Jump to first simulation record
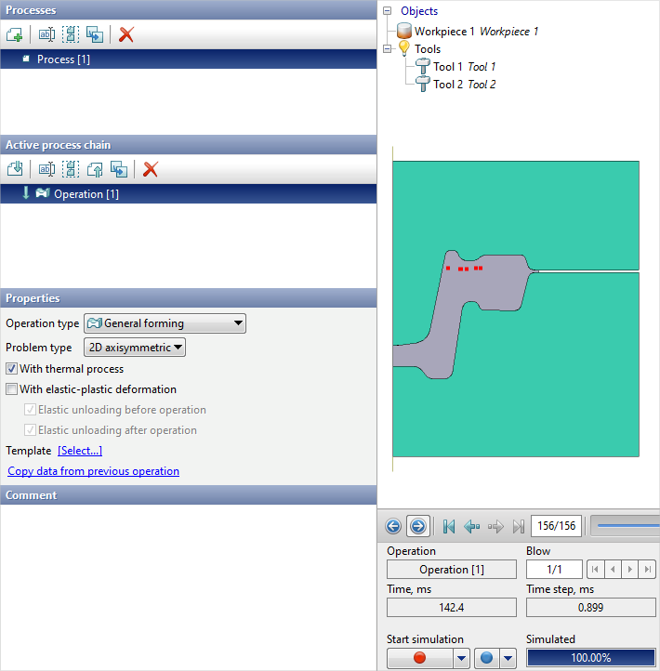Viewport: 660px width, 671px height. 449,527
